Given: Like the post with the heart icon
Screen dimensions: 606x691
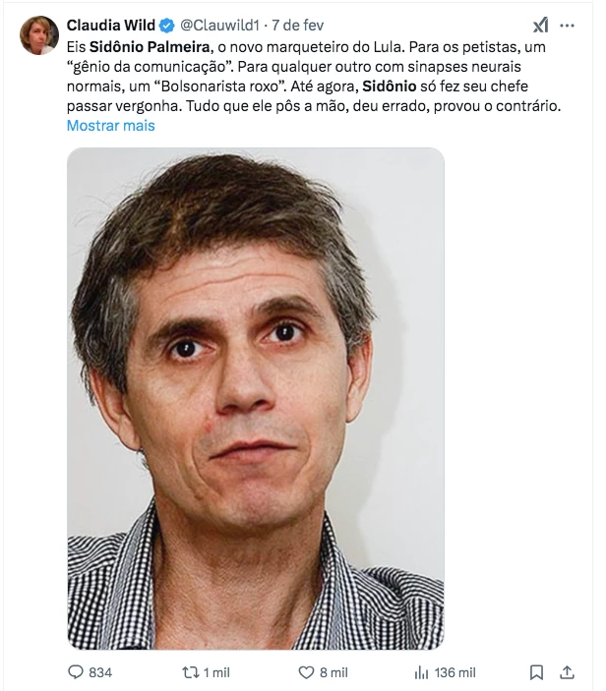Looking at the screenshot, I should [x=306, y=672].
